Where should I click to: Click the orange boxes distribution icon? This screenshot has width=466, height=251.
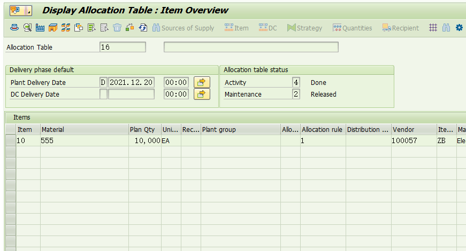(x=66, y=28)
